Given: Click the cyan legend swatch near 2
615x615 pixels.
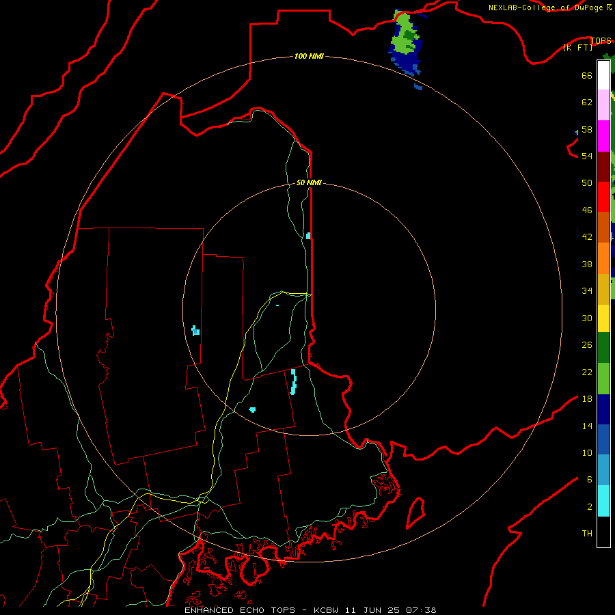Looking at the screenshot, I should pyautogui.click(x=603, y=501).
